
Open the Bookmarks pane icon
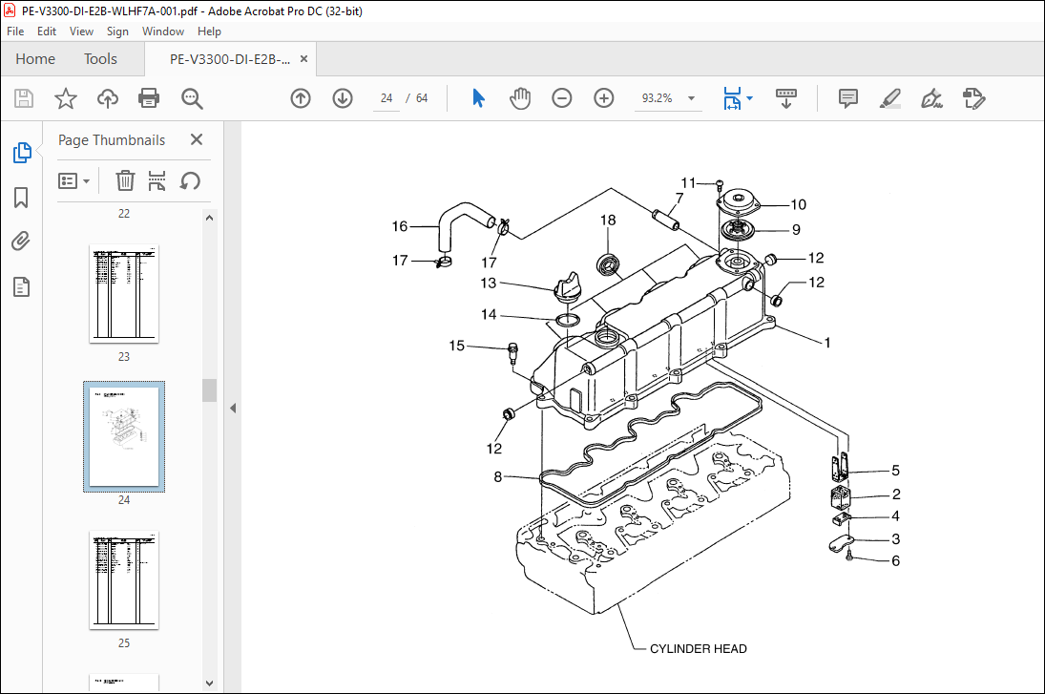[21, 198]
